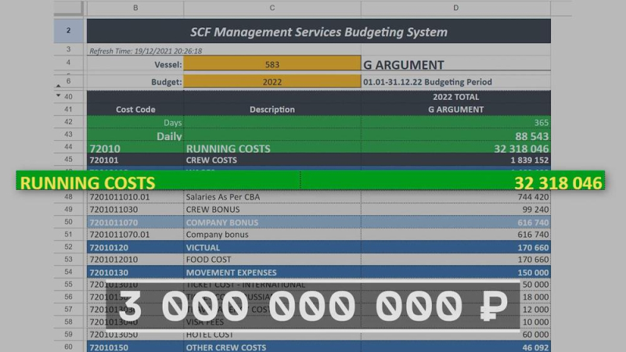
Task: Click cost code 7201011070.01
Action: [120, 234]
